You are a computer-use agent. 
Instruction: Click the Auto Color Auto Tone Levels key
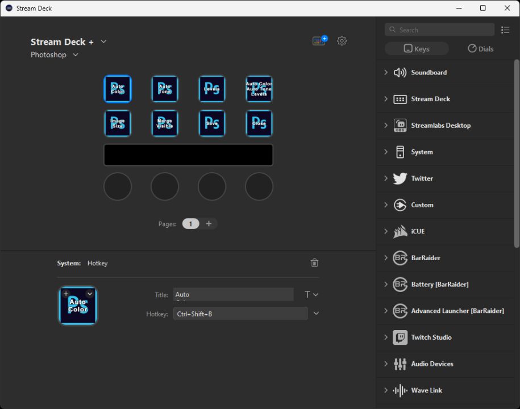click(259, 89)
